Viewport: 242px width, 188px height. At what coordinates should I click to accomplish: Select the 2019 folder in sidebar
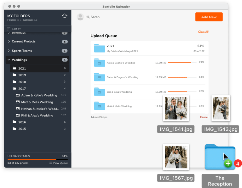point(22,75)
